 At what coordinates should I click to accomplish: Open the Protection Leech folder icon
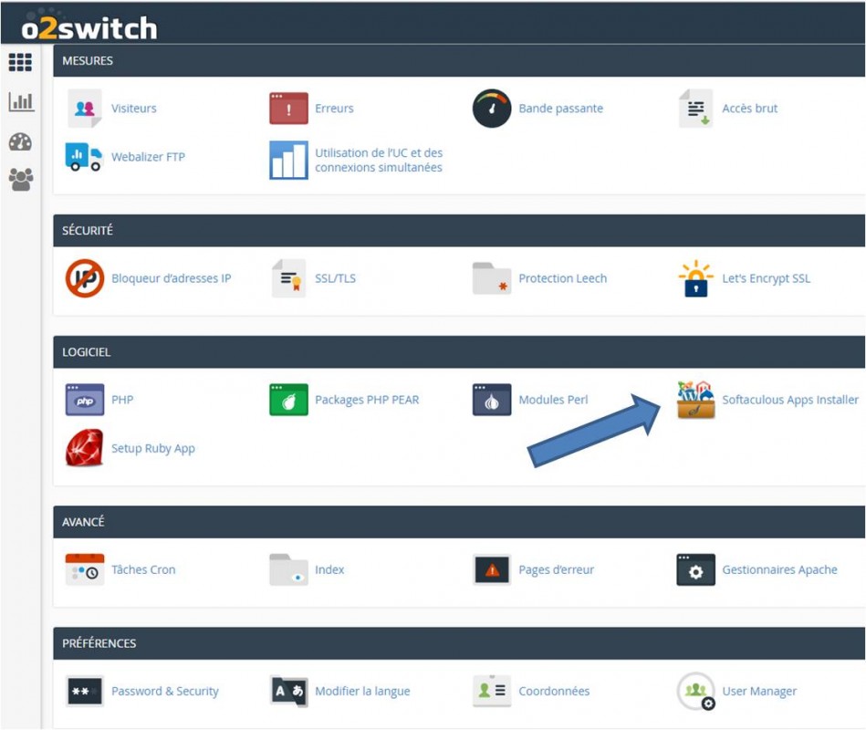pyautogui.click(x=492, y=278)
